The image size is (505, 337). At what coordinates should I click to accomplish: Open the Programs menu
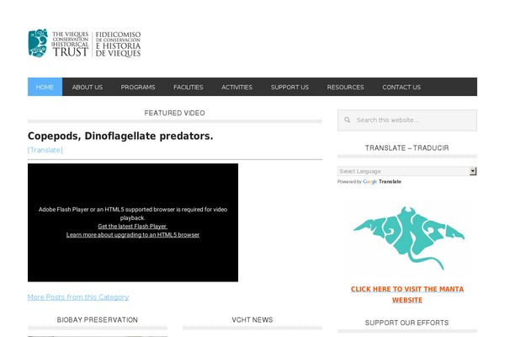pos(138,87)
